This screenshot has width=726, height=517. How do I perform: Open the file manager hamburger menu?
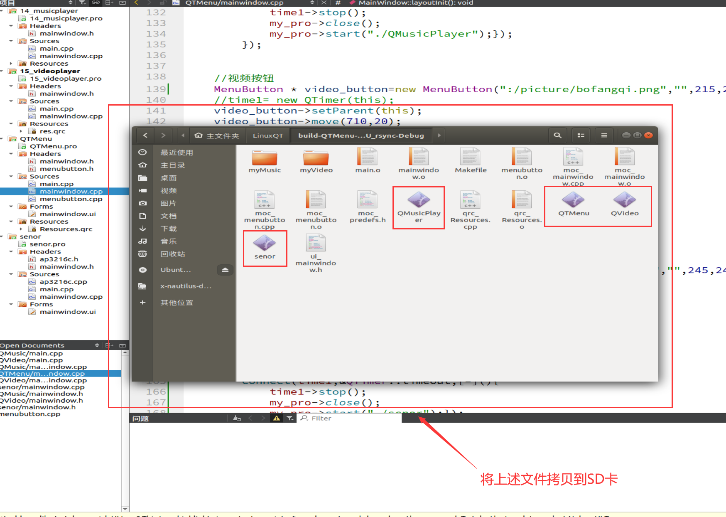(604, 135)
